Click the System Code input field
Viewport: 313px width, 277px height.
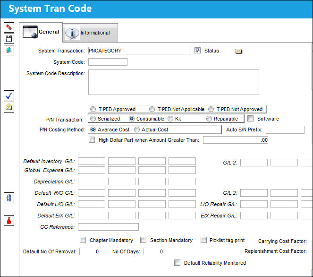[x=108, y=62]
